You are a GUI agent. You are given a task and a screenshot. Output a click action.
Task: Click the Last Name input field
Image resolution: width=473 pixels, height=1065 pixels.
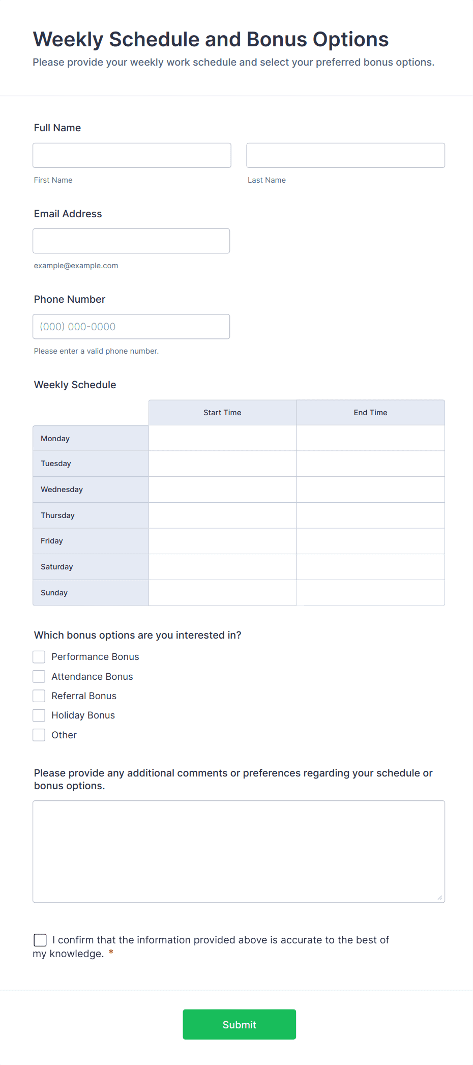coord(345,155)
